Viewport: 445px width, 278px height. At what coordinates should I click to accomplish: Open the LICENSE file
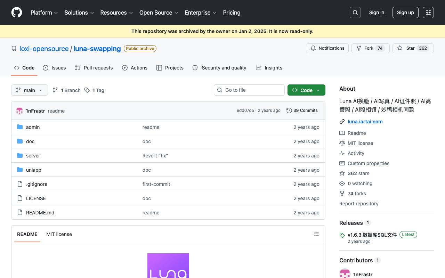(x=36, y=198)
